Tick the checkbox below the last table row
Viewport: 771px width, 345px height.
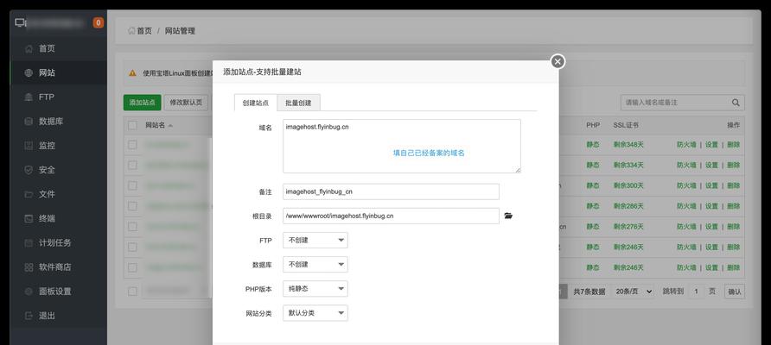132,292
